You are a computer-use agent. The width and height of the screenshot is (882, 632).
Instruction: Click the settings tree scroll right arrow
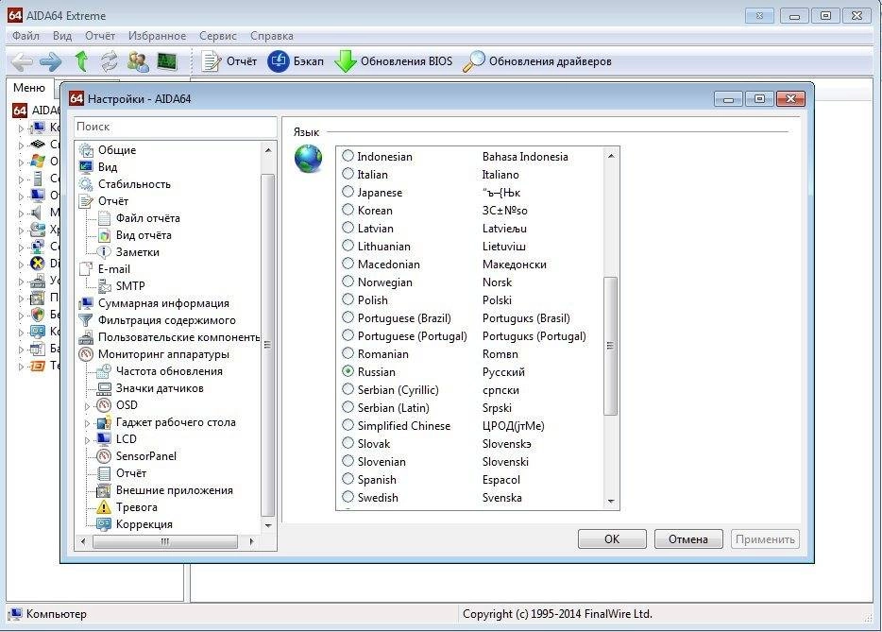[251, 542]
